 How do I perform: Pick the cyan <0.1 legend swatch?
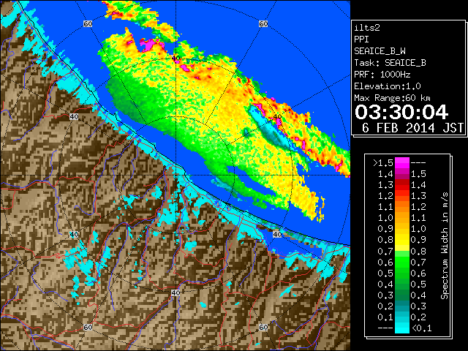[x=402, y=328]
